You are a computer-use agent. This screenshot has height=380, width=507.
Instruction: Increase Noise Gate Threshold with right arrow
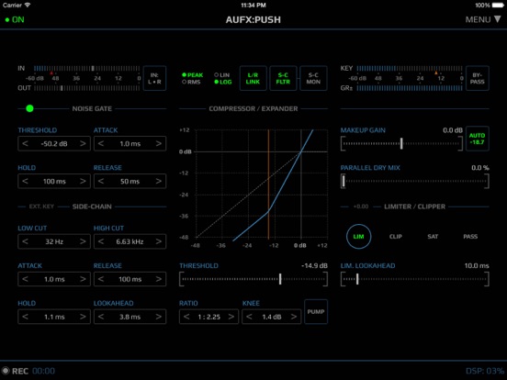click(83, 143)
